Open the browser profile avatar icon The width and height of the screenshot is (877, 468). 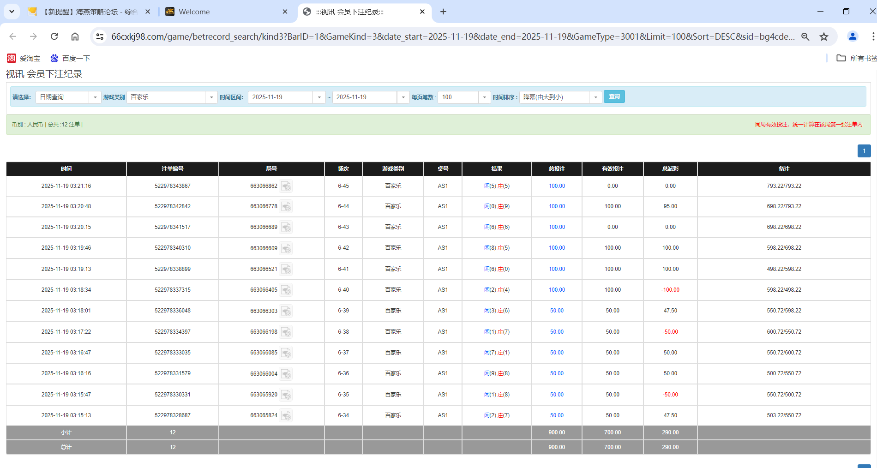[853, 36]
